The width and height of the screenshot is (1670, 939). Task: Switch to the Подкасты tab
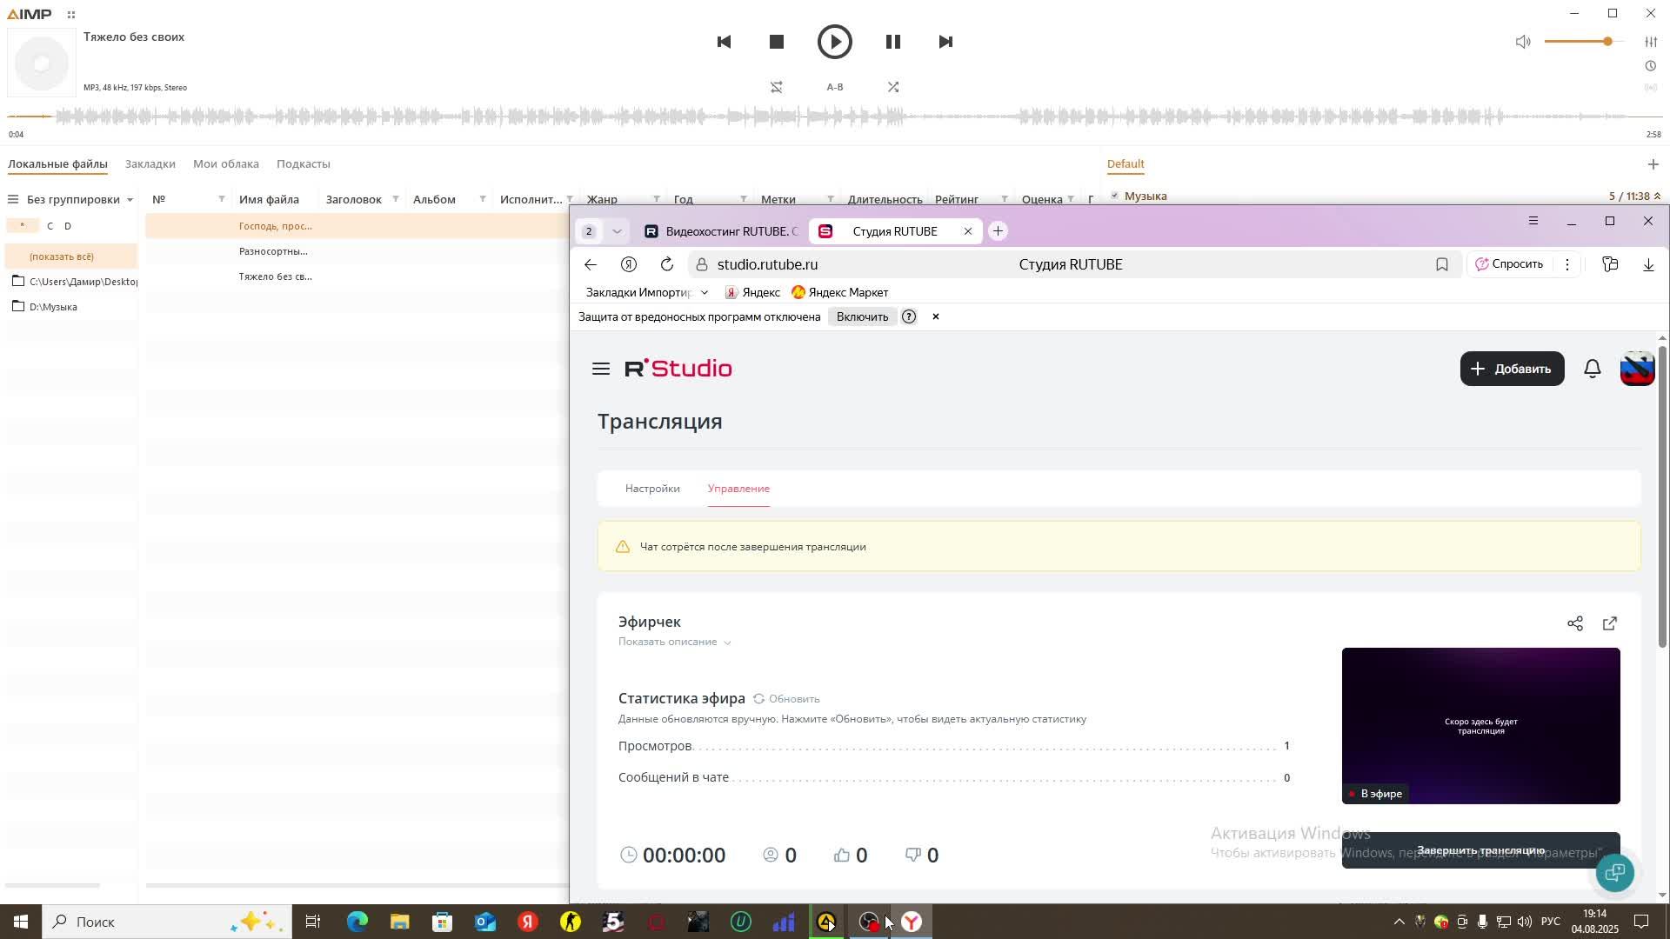(x=303, y=163)
